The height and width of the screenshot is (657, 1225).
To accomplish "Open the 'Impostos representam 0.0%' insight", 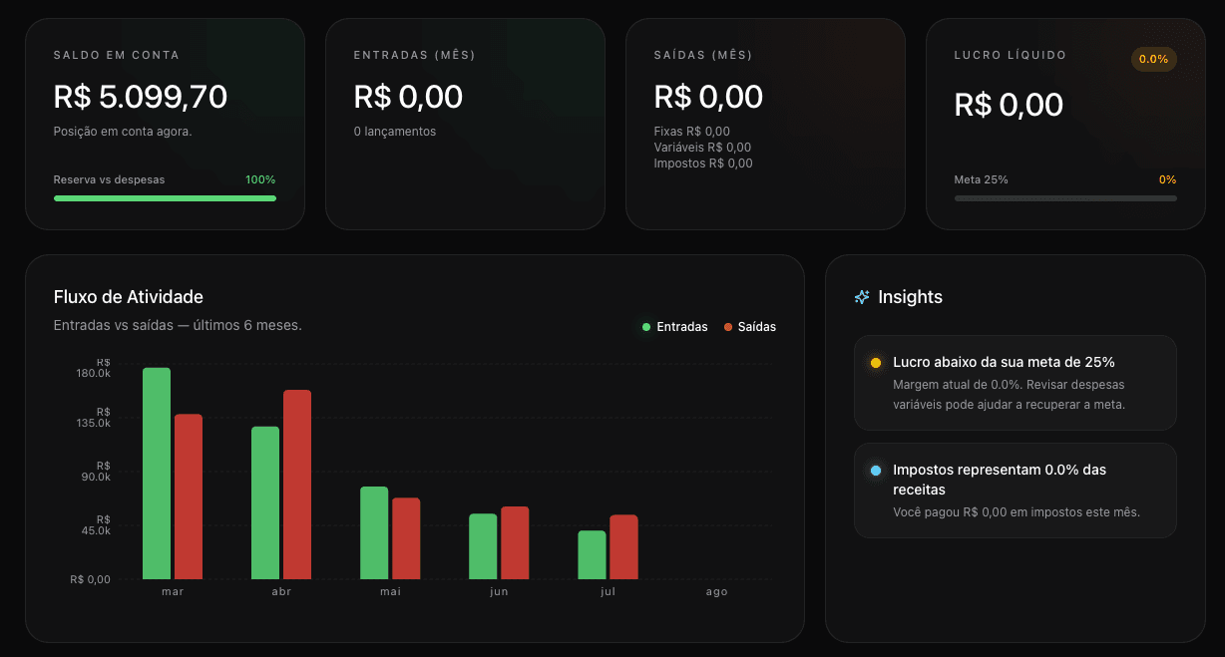I will click(1016, 491).
